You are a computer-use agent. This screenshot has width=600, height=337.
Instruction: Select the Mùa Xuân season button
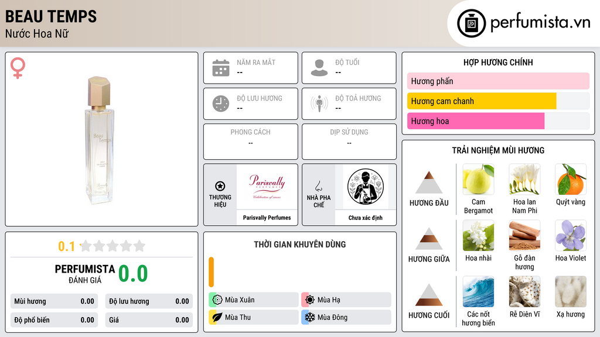coord(254,300)
